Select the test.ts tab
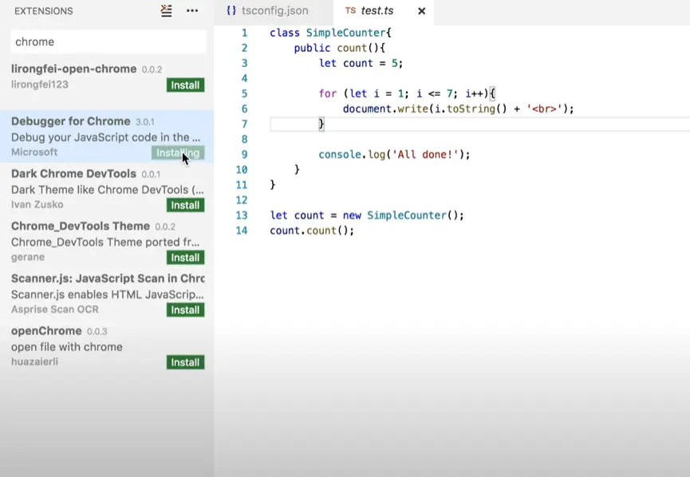 (377, 11)
